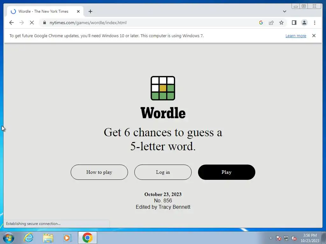326x244 pixels.
Task: Bookmark this page with star icon
Action: coord(281,23)
